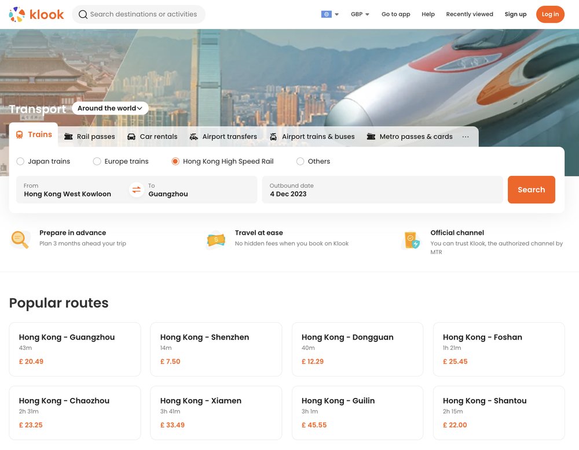Choose the Europe trains option
The width and height of the screenshot is (579, 450).
tap(97, 161)
